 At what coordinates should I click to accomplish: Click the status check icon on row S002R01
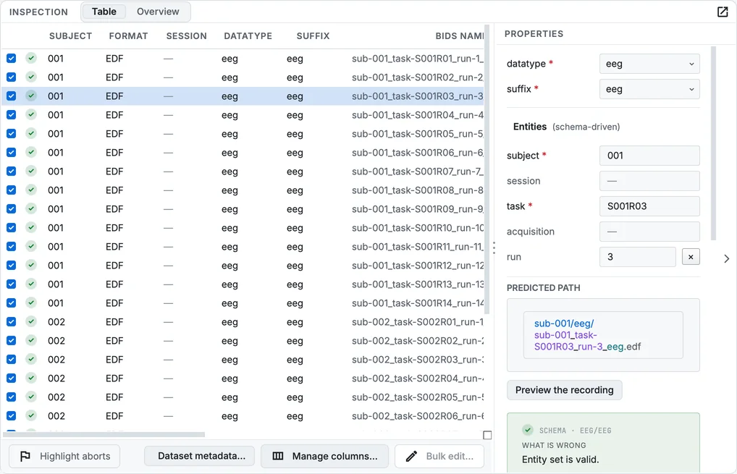point(31,322)
